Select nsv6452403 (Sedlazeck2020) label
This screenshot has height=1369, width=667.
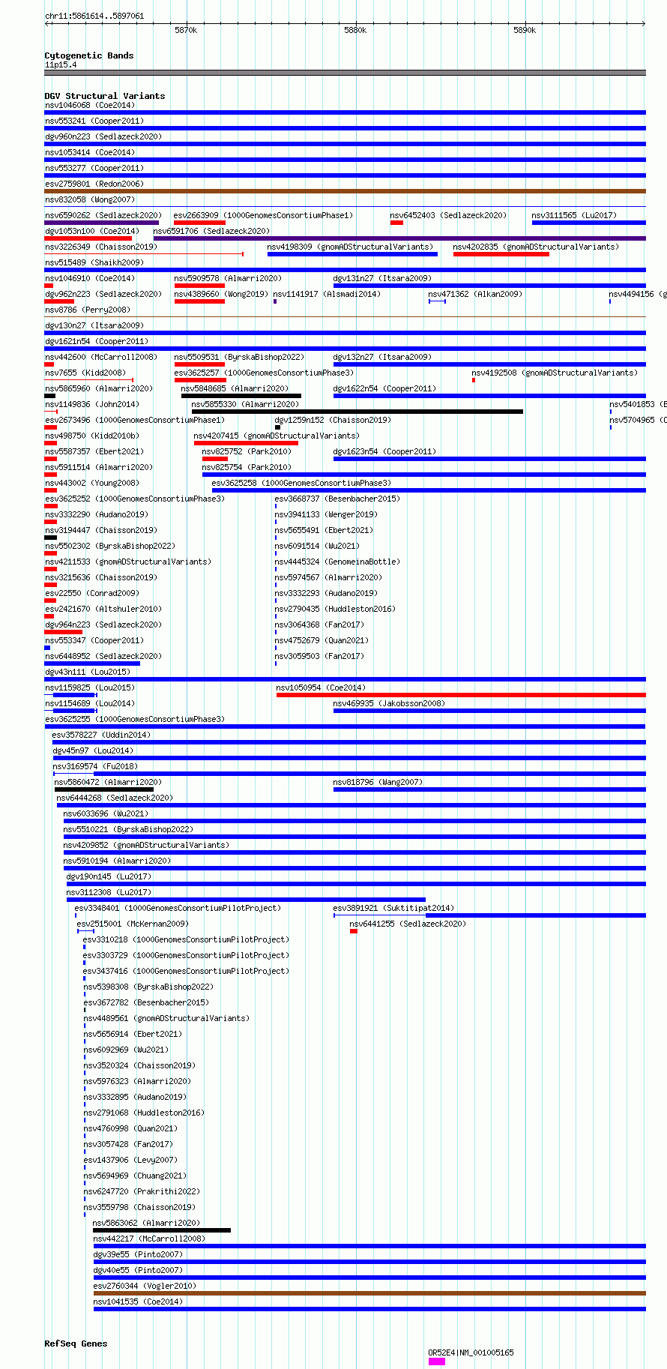pos(448,215)
